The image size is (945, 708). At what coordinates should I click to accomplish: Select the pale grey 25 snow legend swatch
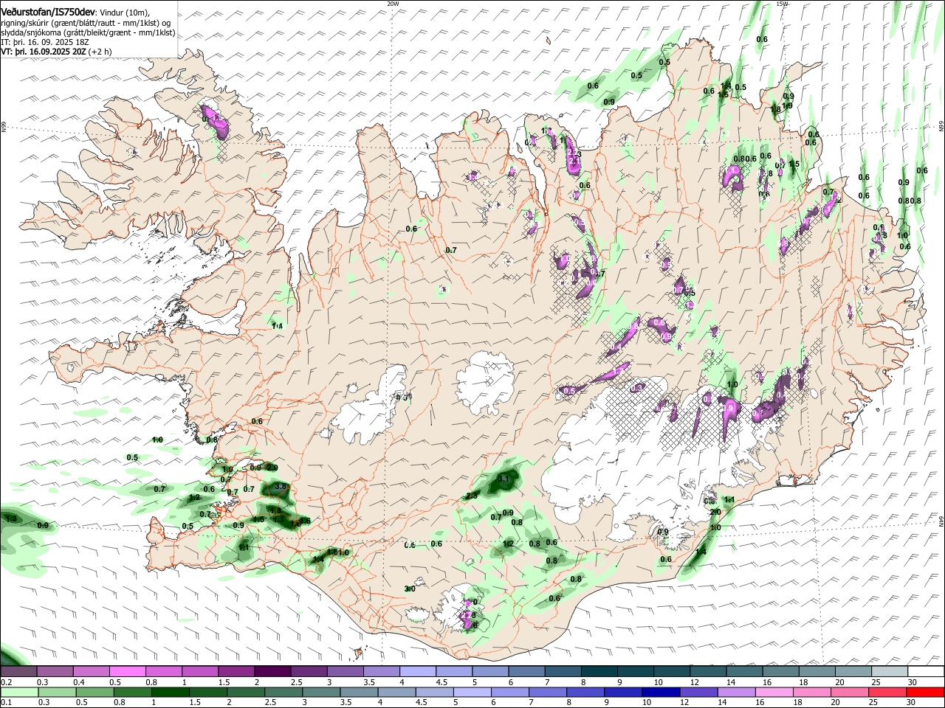pos(889,671)
